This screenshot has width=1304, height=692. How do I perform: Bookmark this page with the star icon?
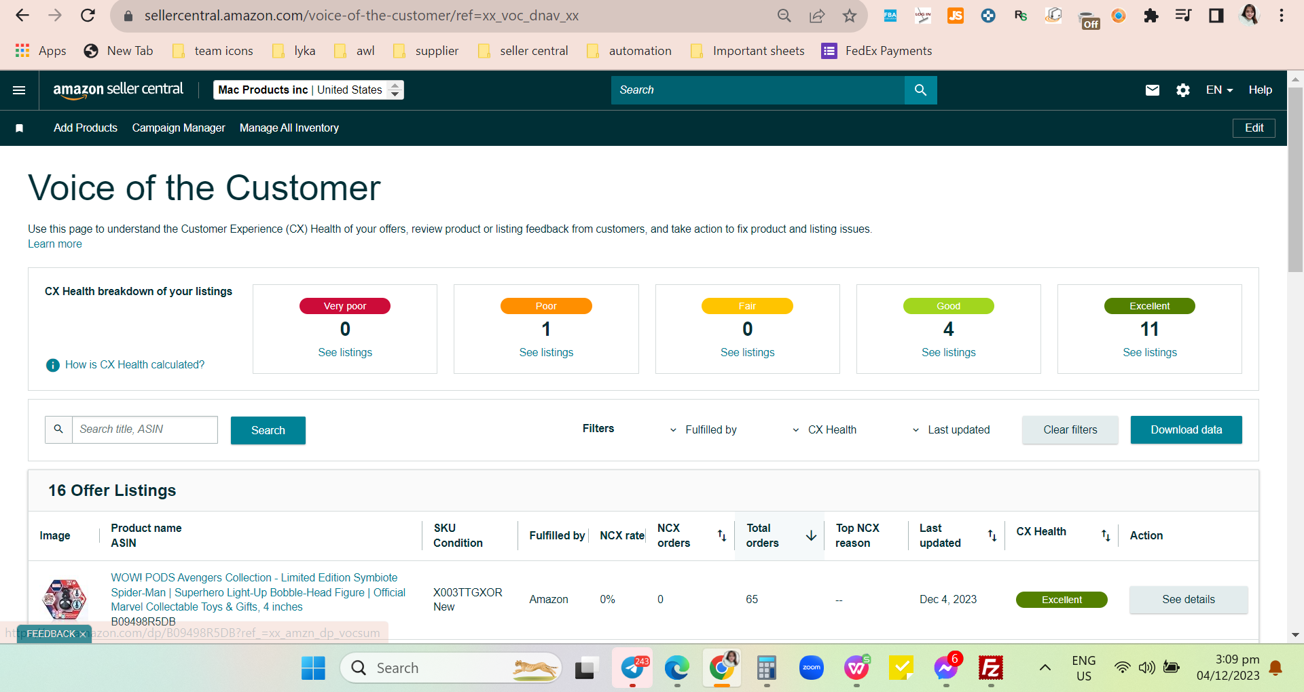[x=850, y=16]
